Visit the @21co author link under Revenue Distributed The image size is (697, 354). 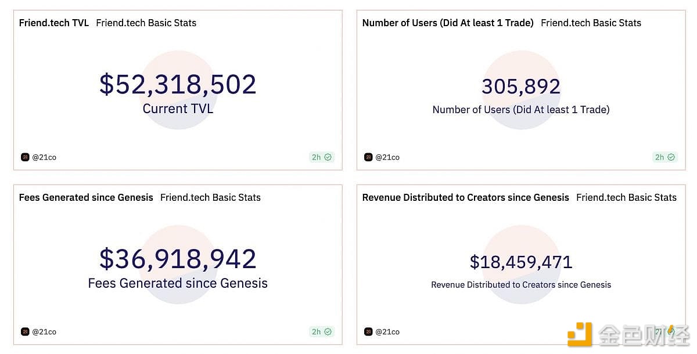[x=387, y=332]
